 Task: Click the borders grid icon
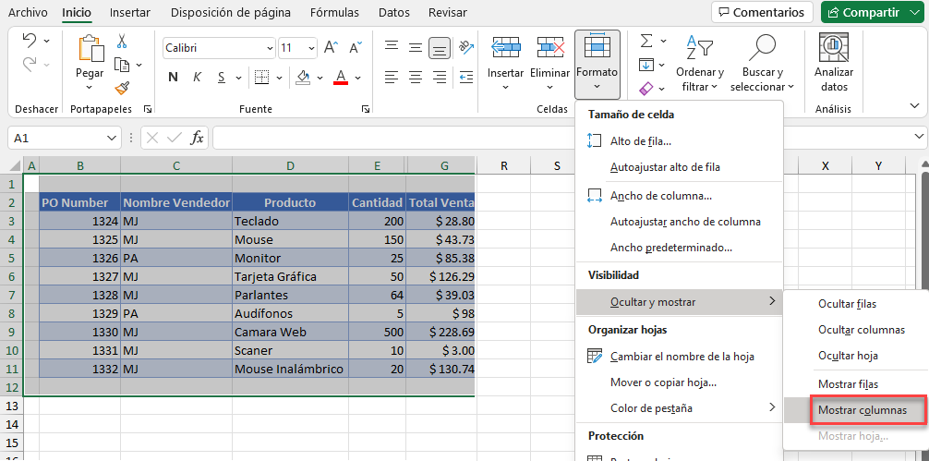(x=262, y=77)
